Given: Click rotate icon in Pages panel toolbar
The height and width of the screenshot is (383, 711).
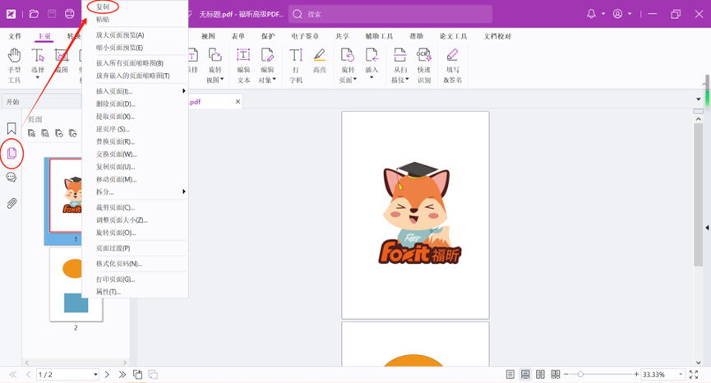Looking at the screenshot, I should point(59,133).
